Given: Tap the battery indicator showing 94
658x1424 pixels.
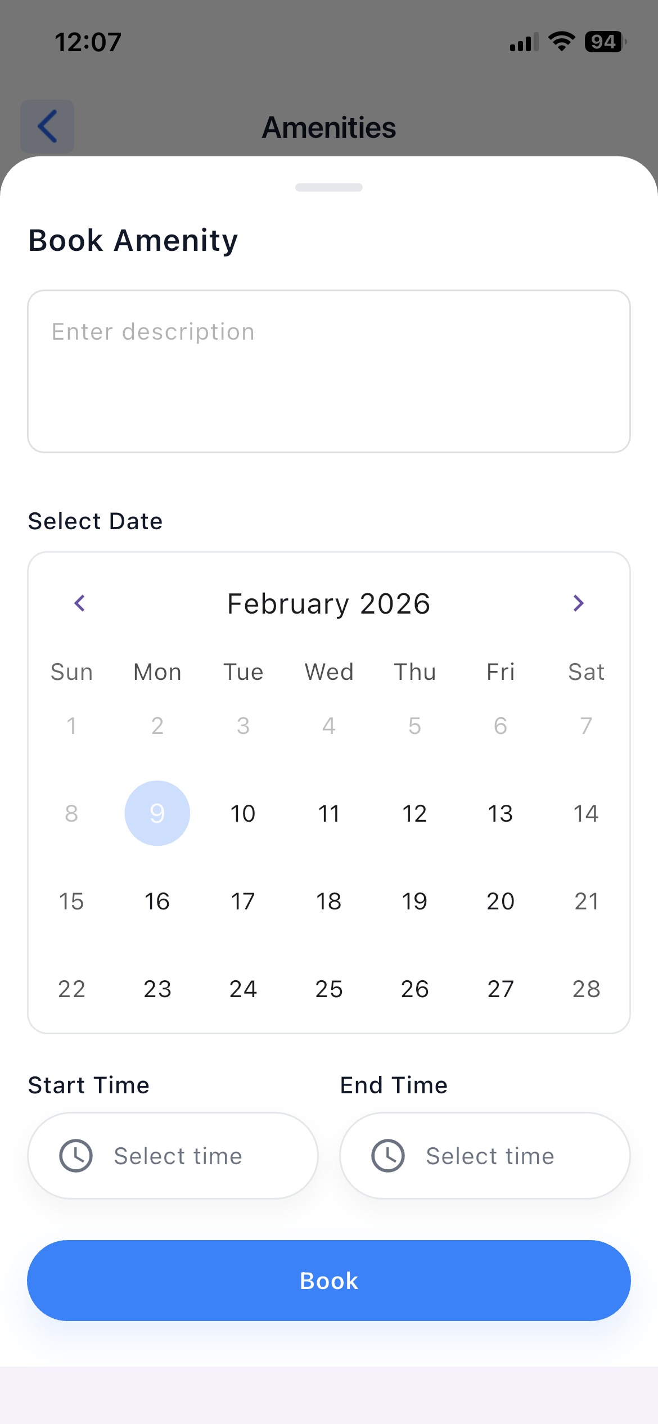Looking at the screenshot, I should [x=605, y=42].
